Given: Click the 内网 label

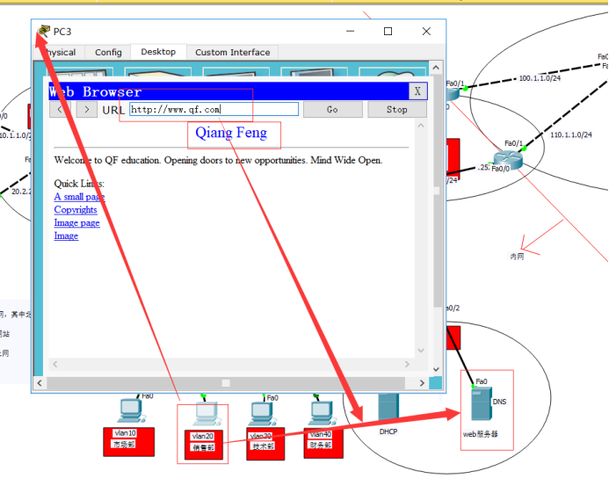Looking at the screenshot, I should tap(517, 257).
